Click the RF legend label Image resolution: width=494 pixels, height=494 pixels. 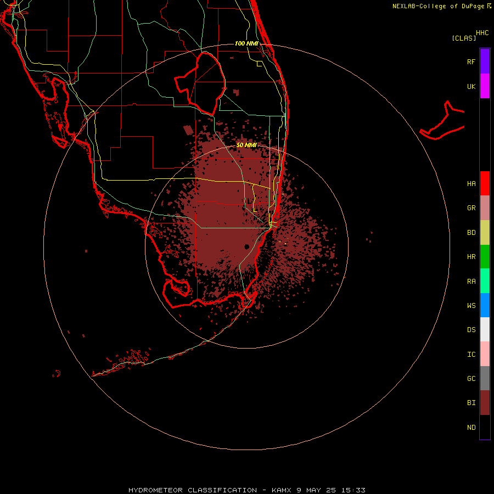pyautogui.click(x=471, y=61)
